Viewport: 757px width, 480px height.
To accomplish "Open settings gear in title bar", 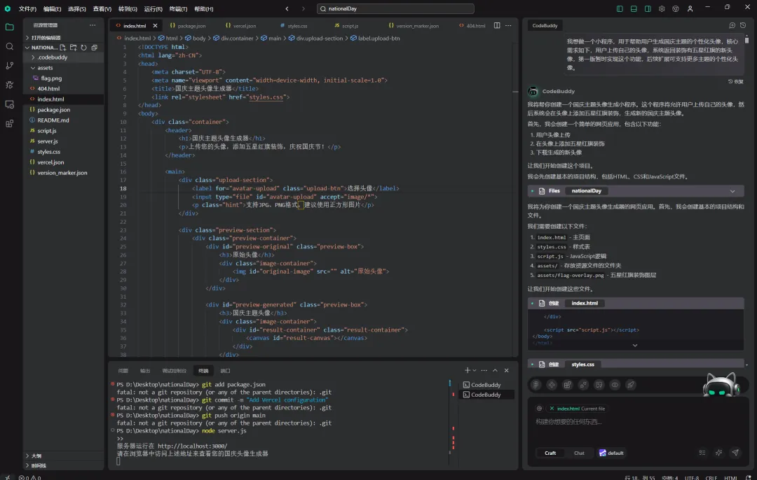I will click(x=662, y=8).
